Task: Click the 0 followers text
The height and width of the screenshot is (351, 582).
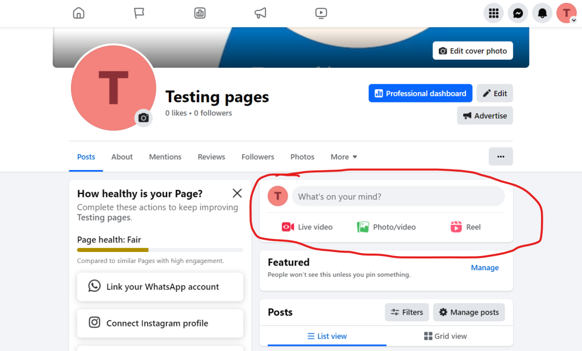Action: [x=213, y=113]
